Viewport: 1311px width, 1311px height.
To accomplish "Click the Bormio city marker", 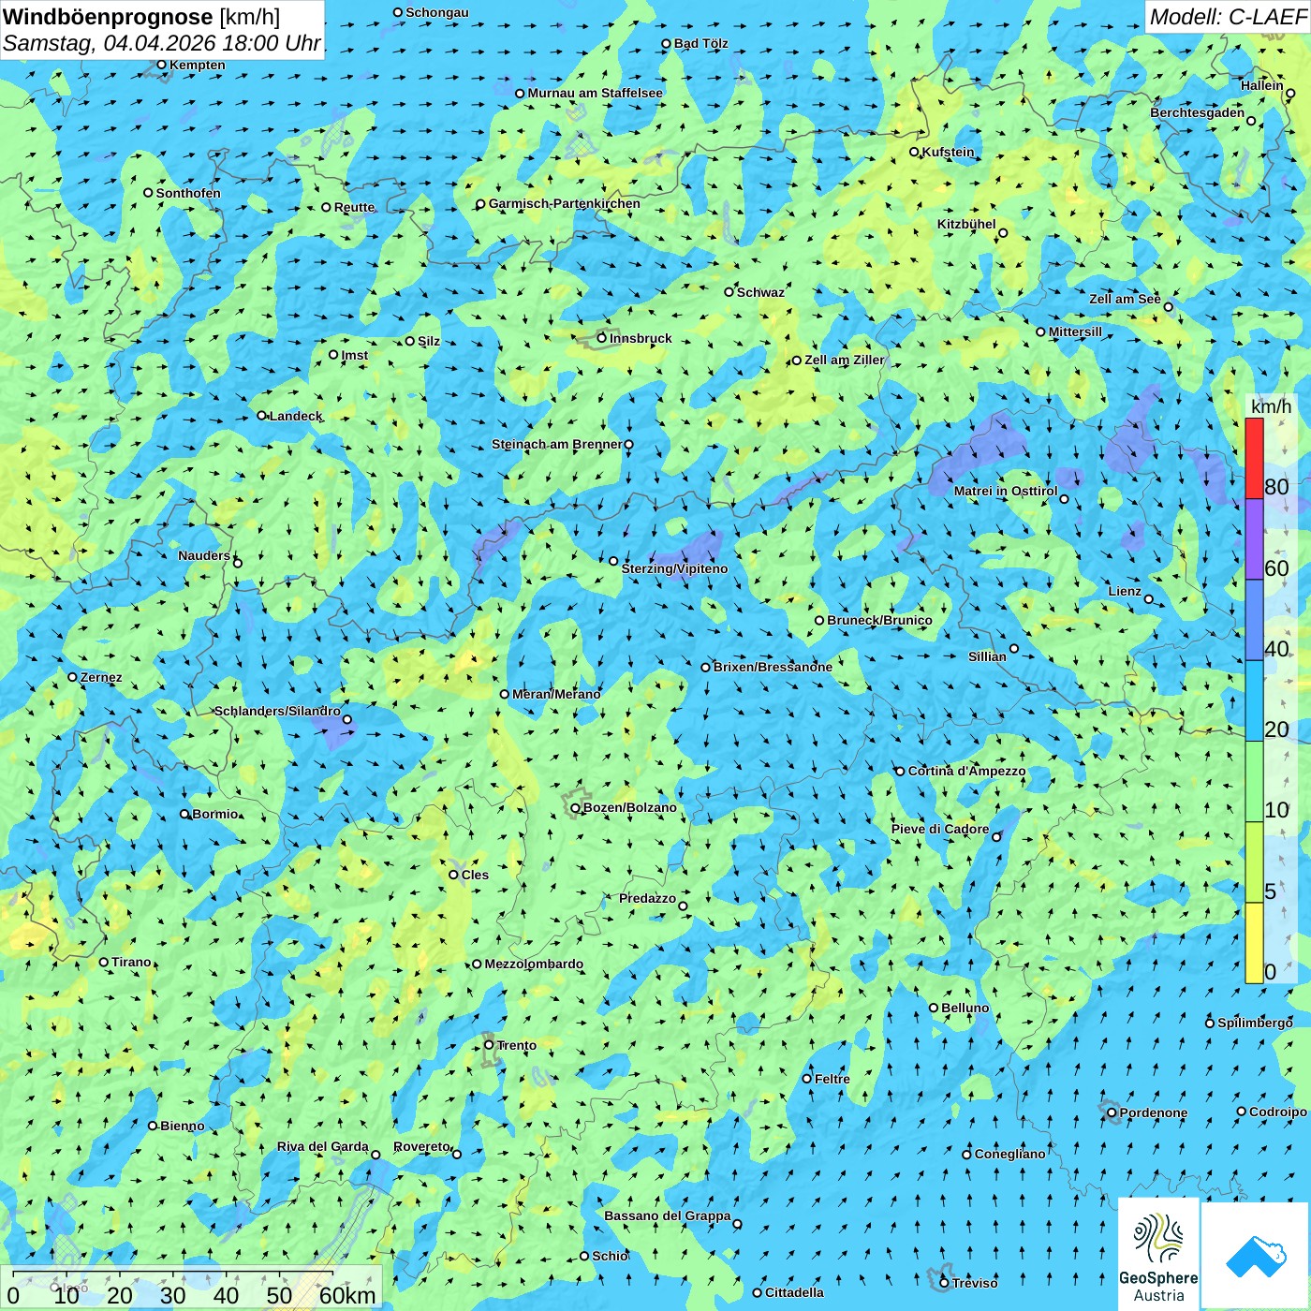I will 184,814.
